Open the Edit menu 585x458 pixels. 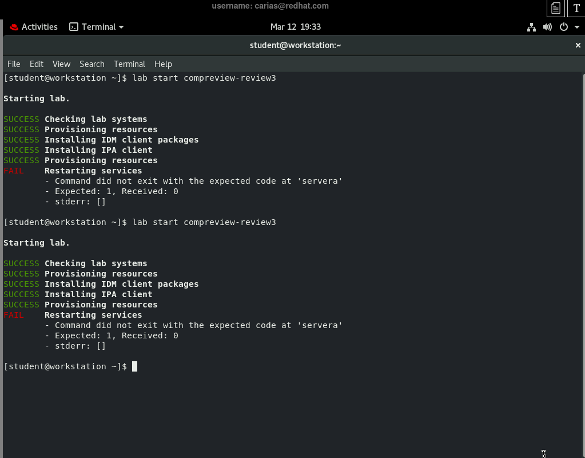[x=37, y=64]
